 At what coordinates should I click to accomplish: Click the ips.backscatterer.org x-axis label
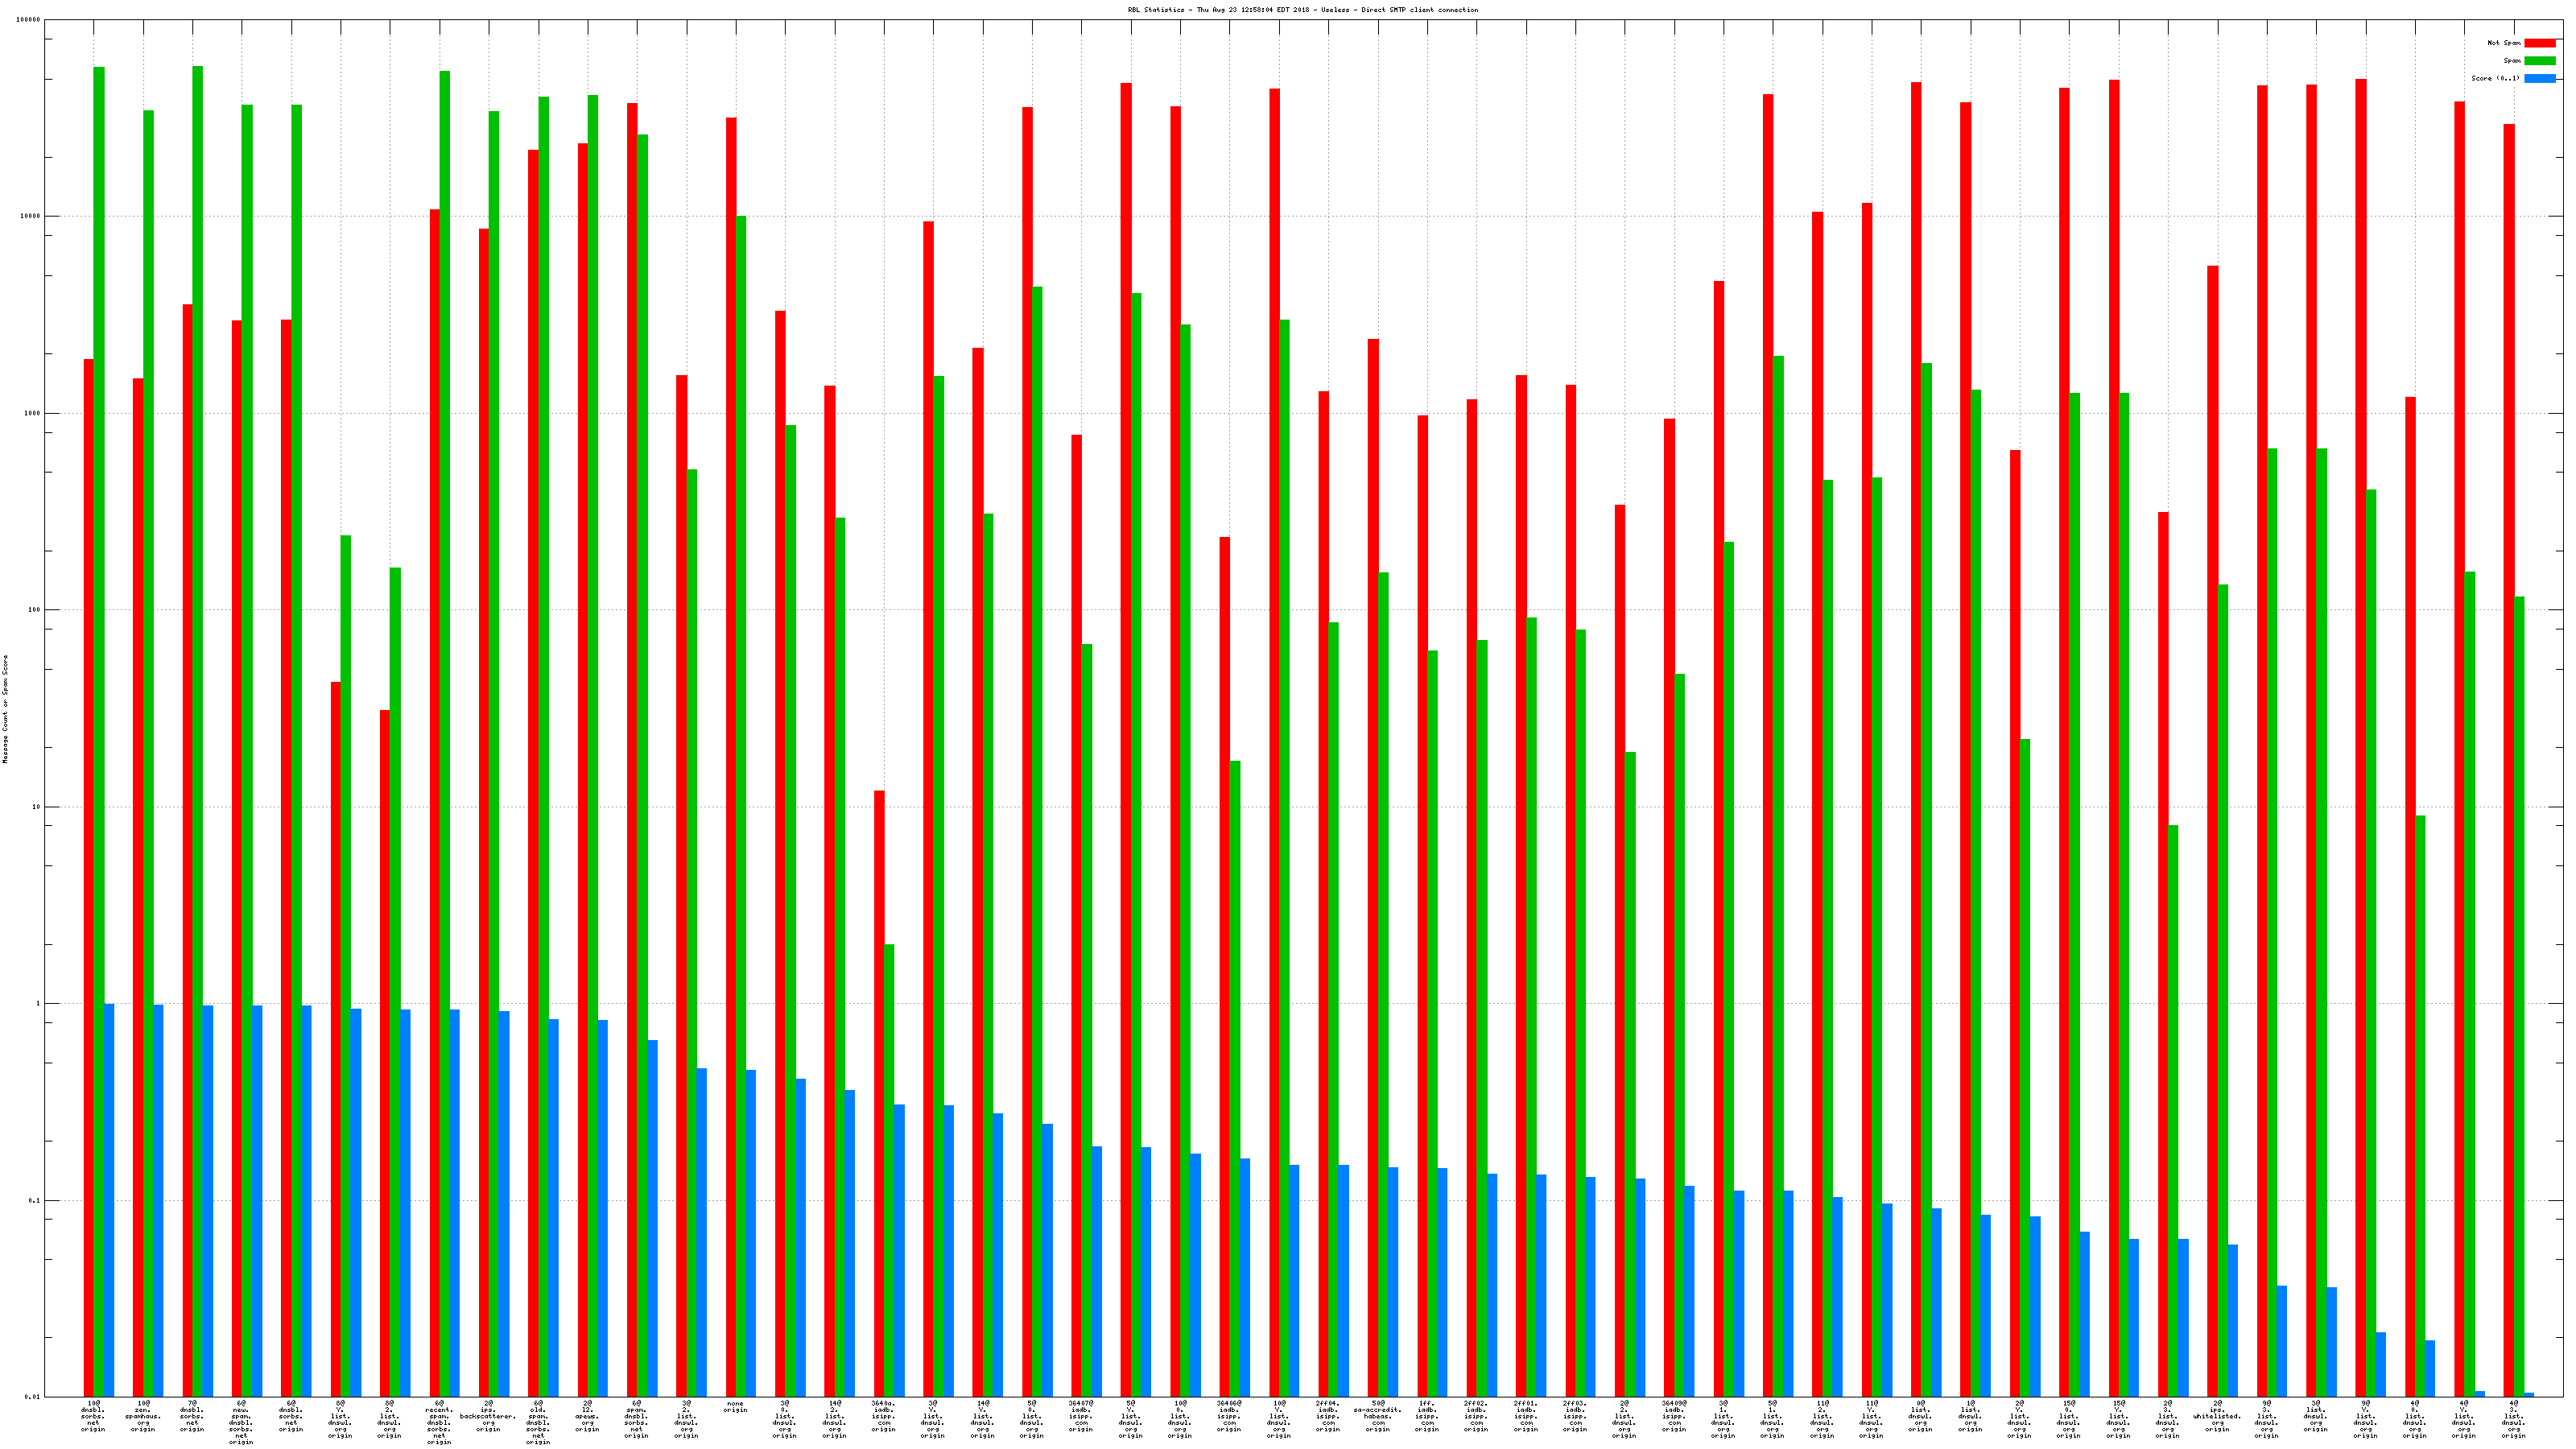click(488, 1416)
